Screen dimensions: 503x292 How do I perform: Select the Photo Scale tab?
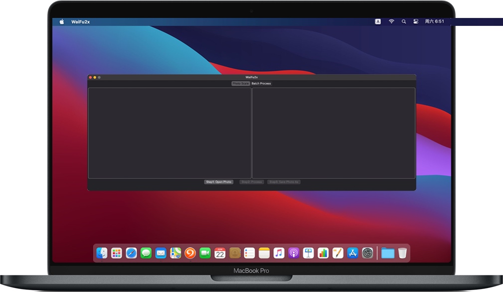coord(240,83)
